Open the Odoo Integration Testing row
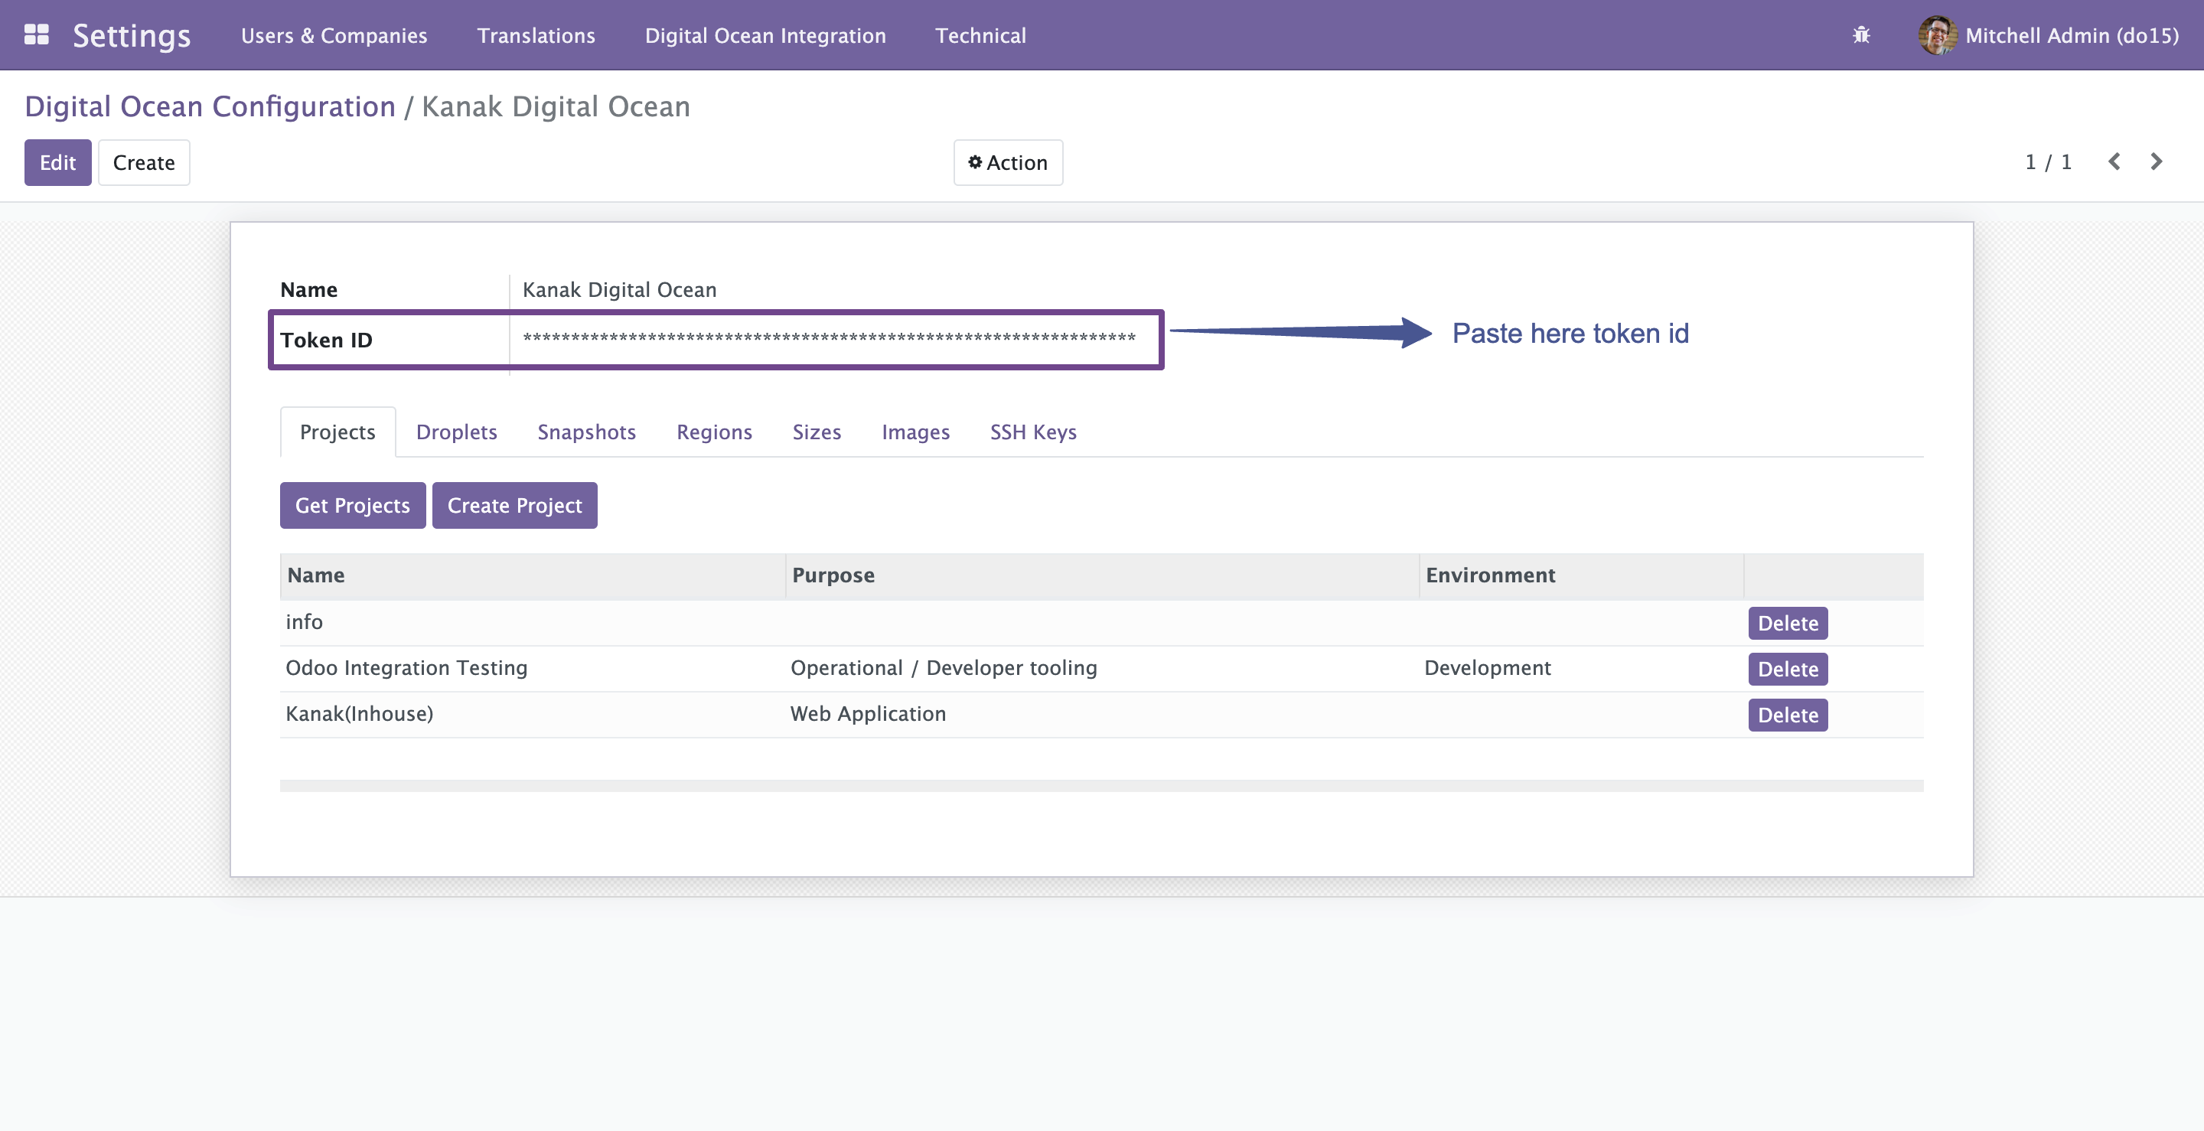 (x=1101, y=669)
